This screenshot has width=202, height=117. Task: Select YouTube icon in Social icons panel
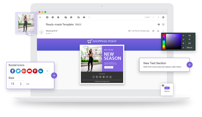click(29, 71)
